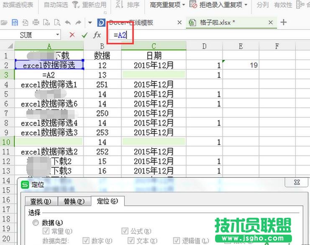This screenshot has width=310, height=245.
Task: Click the 排序 sort button
Action: pos(130,5)
